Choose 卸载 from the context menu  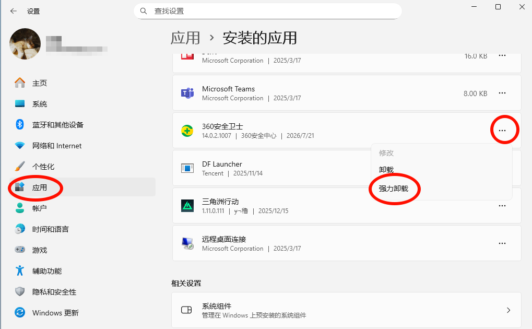[386, 169]
